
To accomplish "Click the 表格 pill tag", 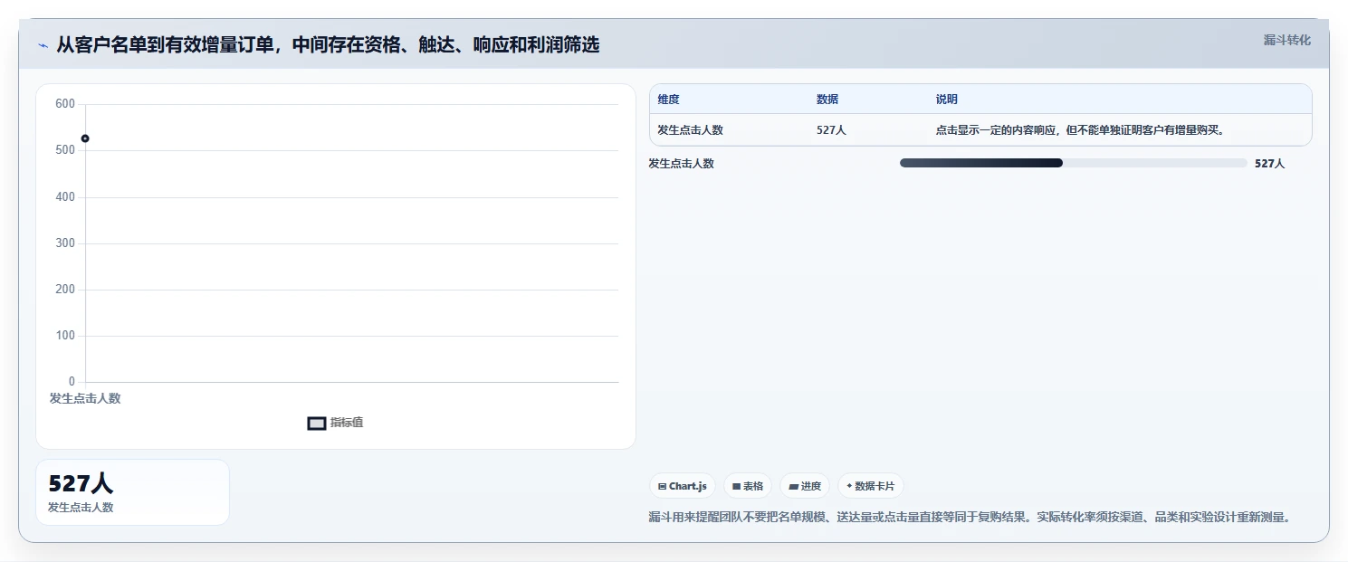I will pyautogui.click(x=748, y=486).
